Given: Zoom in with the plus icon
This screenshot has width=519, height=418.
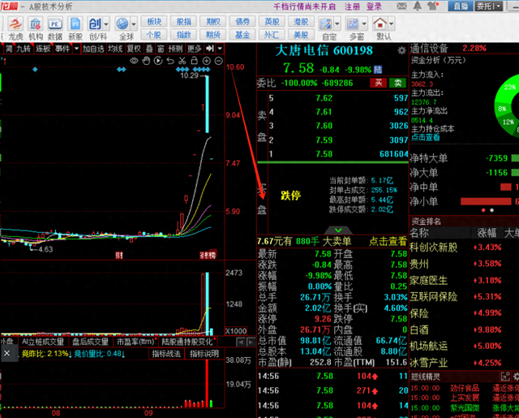Looking at the screenshot, I should 207,61.
